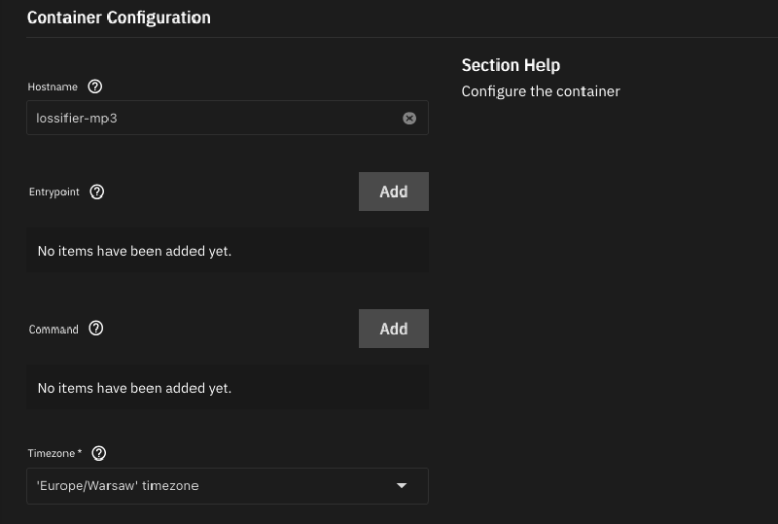Screen dimensions: 778x524
Task: Click the Timezone question mark icon
Action: tap(98, 453)
